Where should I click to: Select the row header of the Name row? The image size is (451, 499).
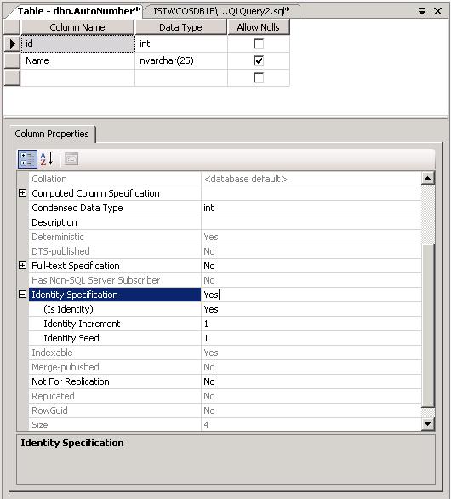pyautogui.click(x=12, y=60)
